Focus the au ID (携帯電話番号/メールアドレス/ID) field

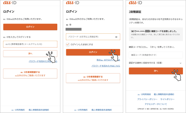pos(30,44)
